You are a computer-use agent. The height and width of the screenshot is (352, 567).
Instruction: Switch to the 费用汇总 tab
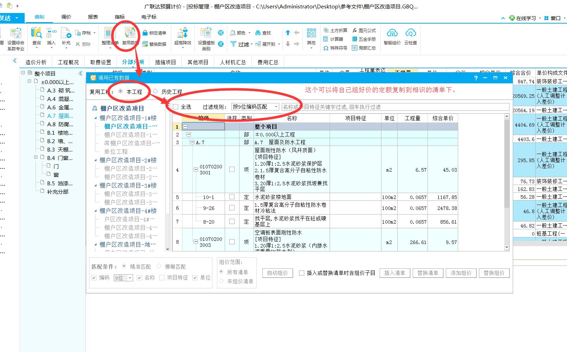(x=268, y=62)
